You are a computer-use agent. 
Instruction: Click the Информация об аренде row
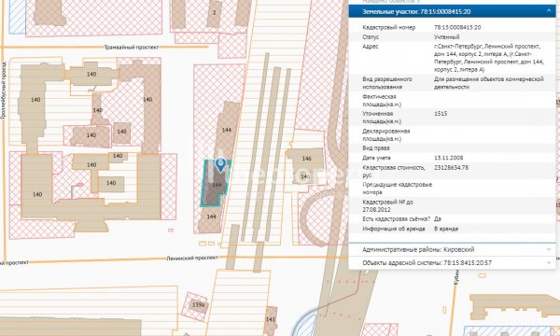point(452,229)
